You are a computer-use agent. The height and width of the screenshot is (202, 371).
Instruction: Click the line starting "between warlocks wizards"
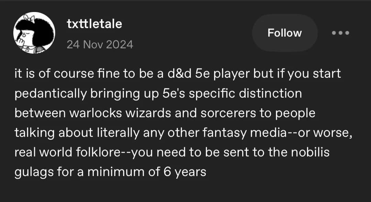click(165, 113)
